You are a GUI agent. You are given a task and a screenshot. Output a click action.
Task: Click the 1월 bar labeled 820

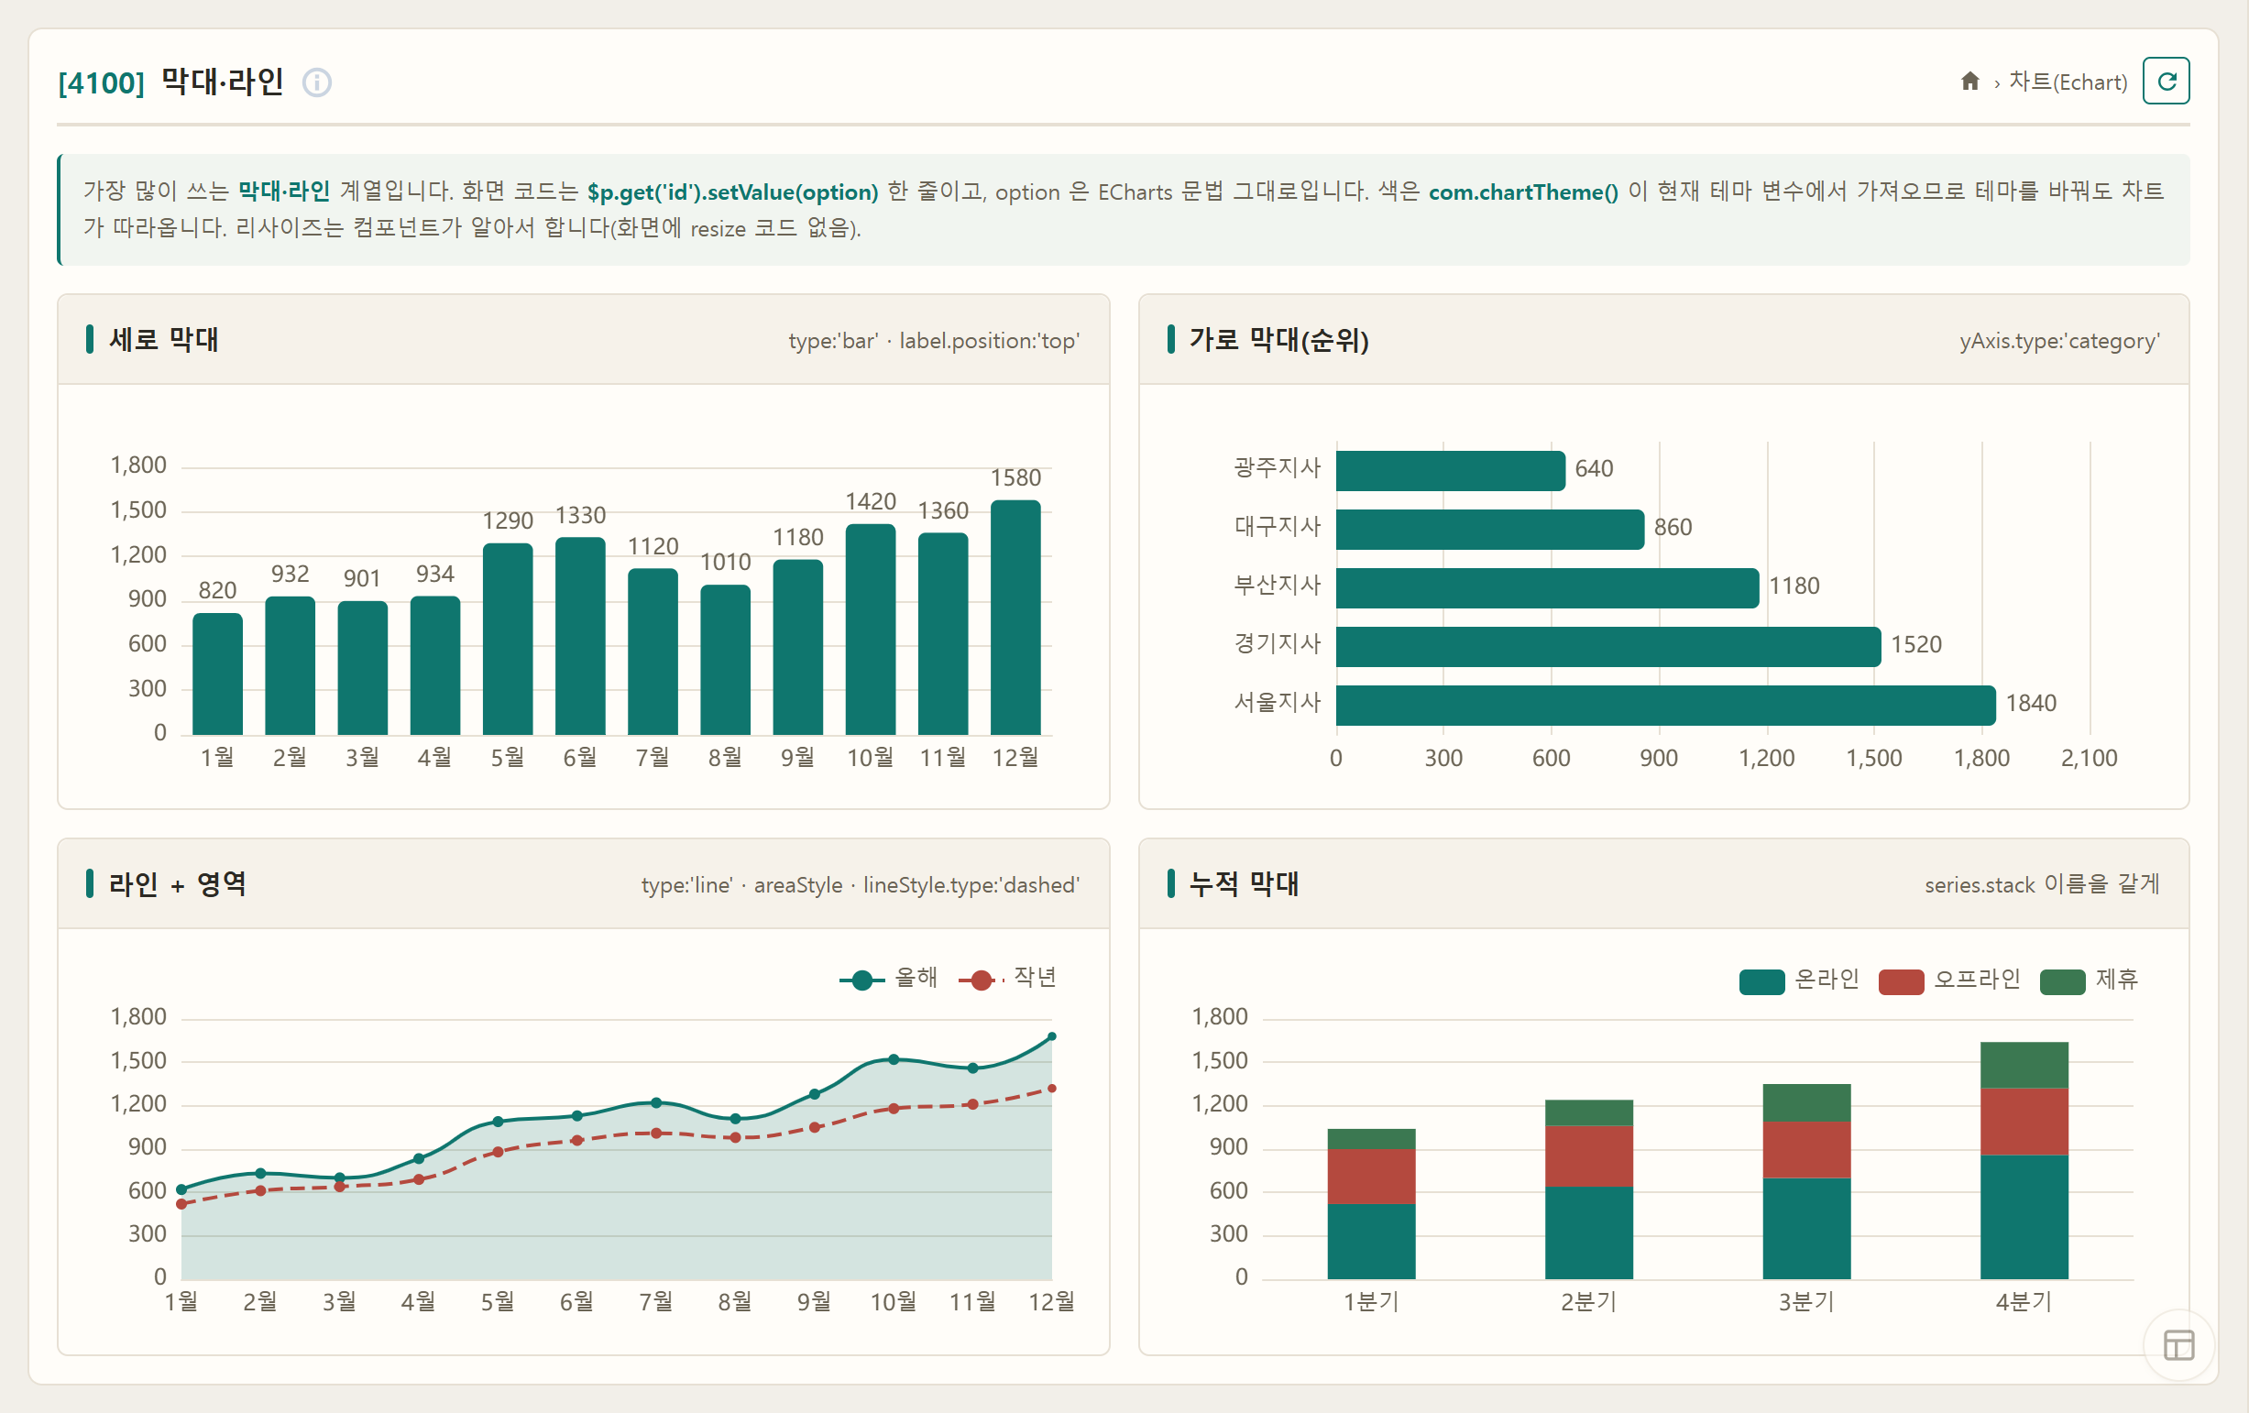[217, 674]
